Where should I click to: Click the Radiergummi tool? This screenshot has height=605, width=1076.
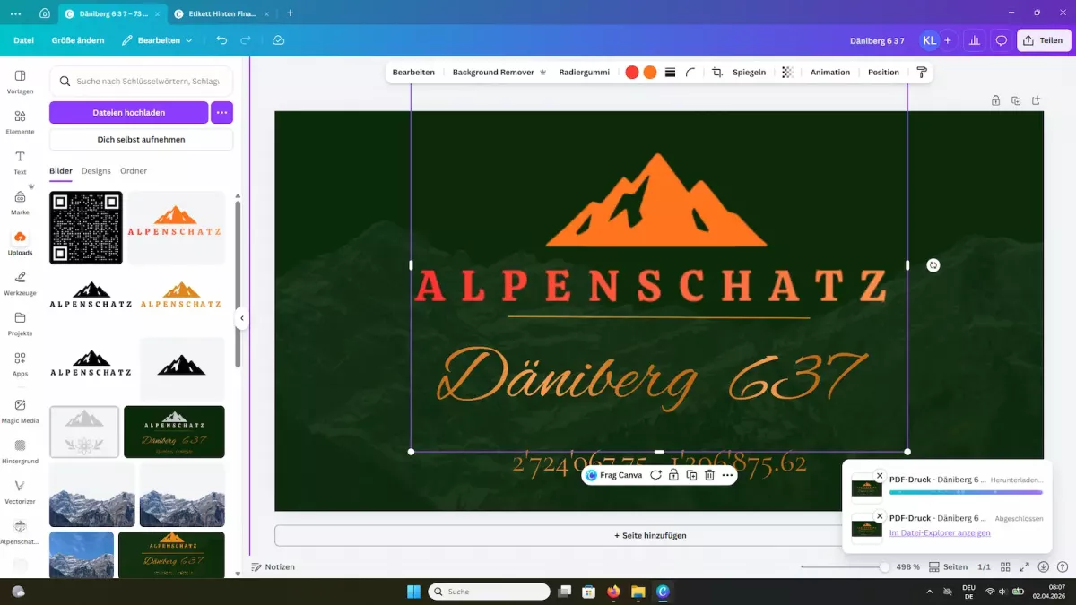coord(585,72)
